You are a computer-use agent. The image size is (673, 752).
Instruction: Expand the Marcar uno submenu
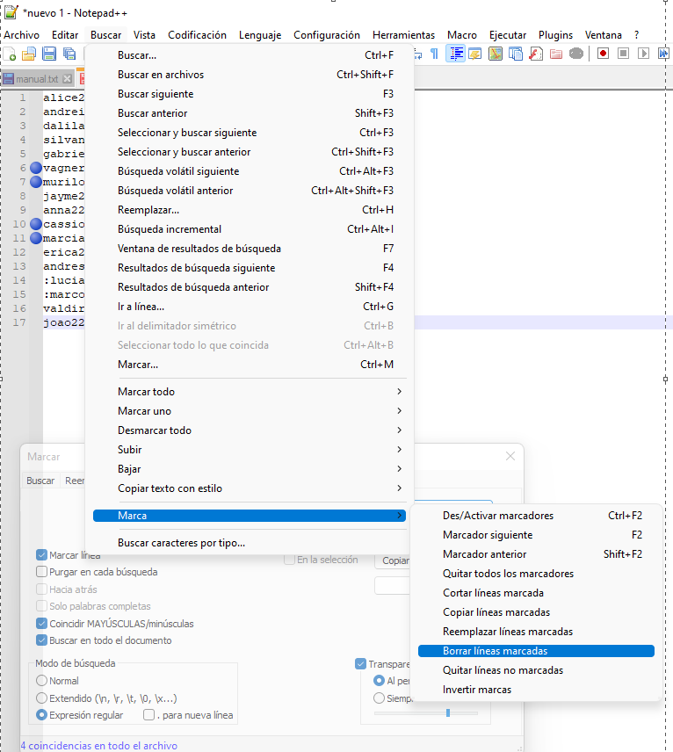[250, 410]
